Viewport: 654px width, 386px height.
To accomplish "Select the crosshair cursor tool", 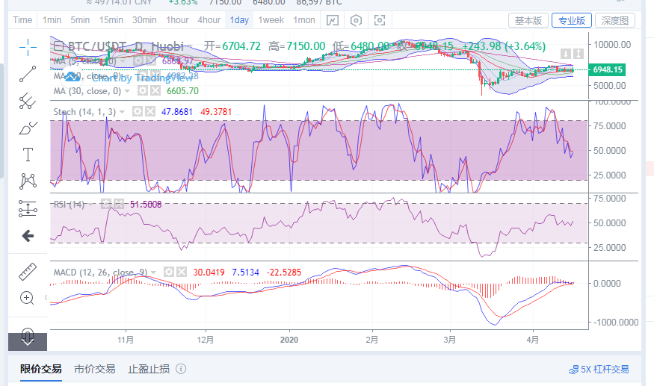I will [x=28, y=48].
